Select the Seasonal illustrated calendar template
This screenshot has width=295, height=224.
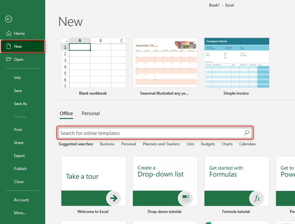click(165, 63)
